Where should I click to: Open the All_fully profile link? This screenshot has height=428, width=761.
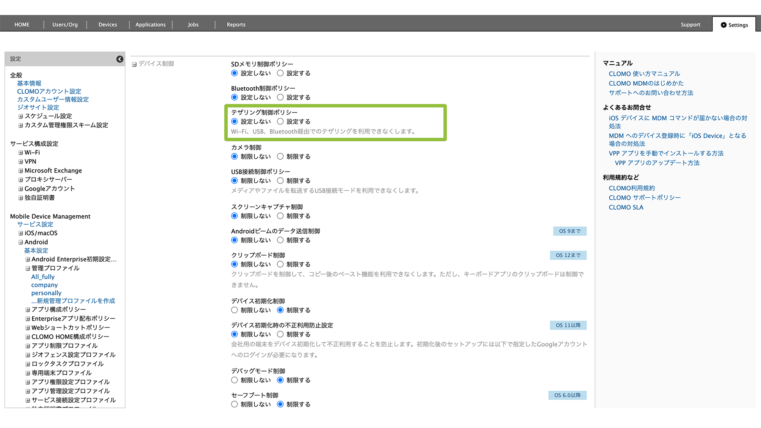tap(43, 277)
